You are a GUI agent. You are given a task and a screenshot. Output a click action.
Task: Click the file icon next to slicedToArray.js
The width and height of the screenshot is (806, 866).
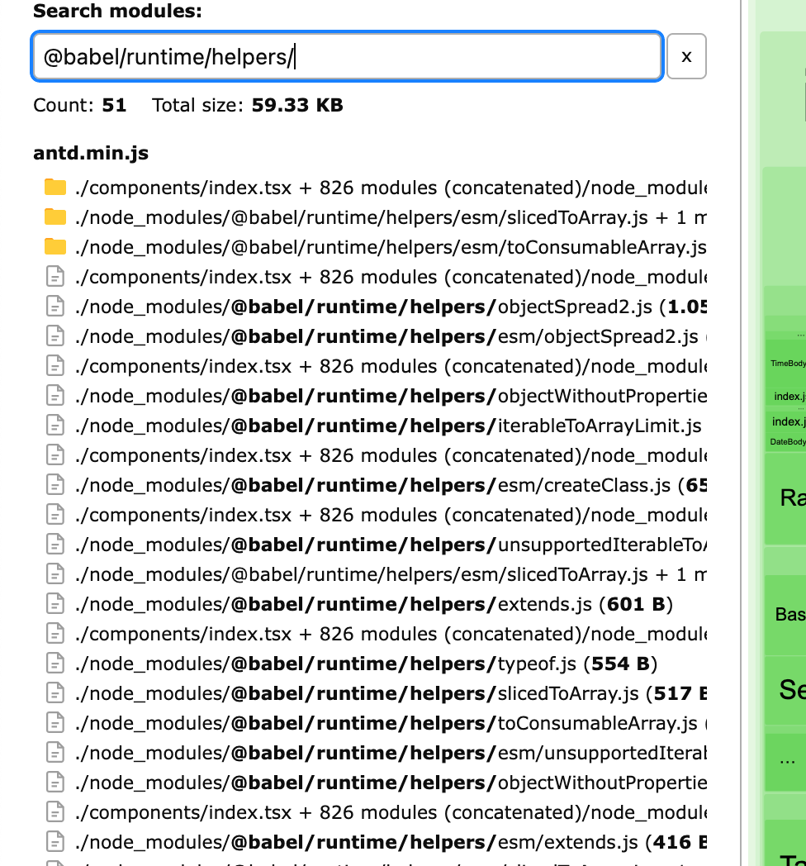click(55, 693)
